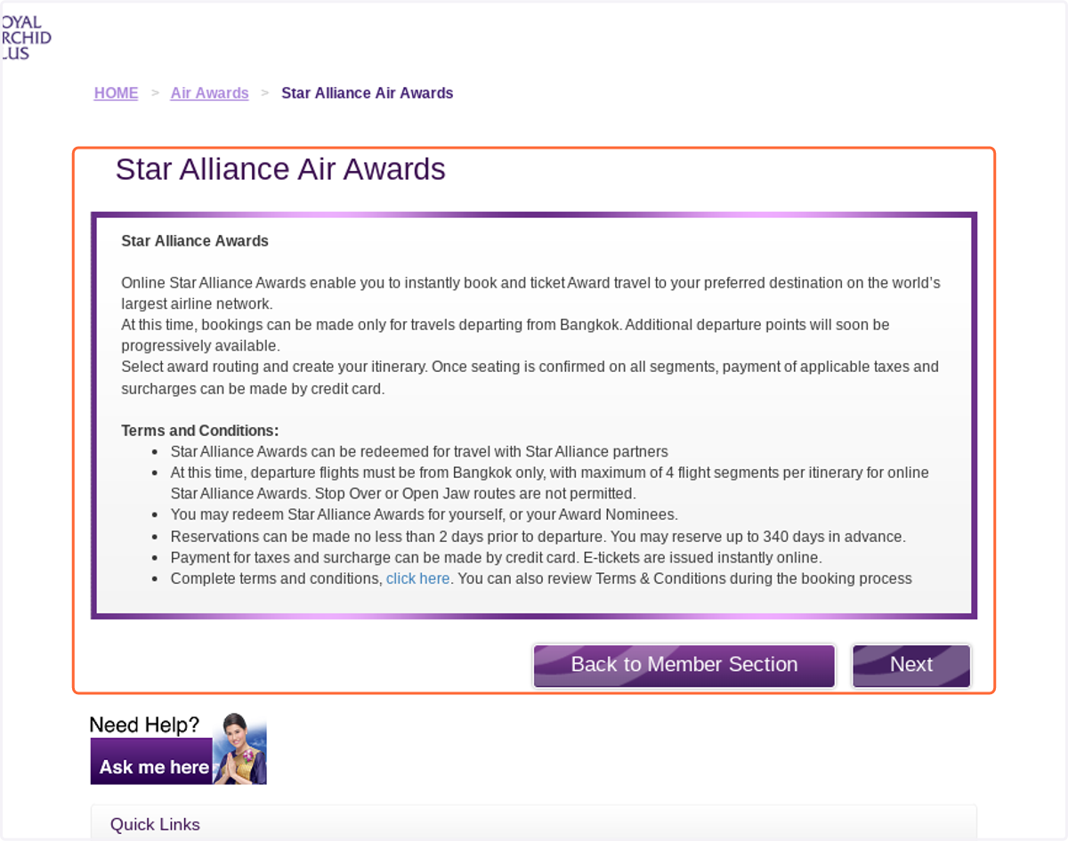Click the paragraph starting 'Online Star Alliance Awards enable'

(530, 293)
